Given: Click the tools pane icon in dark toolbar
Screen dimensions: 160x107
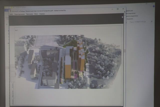Looking at the screenshot, I should tap(122, 17).
